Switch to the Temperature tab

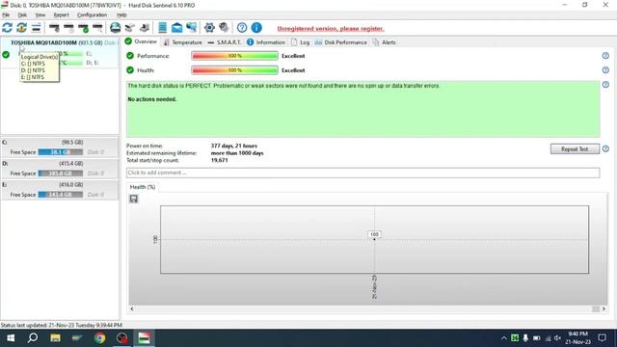coord(182,42)
